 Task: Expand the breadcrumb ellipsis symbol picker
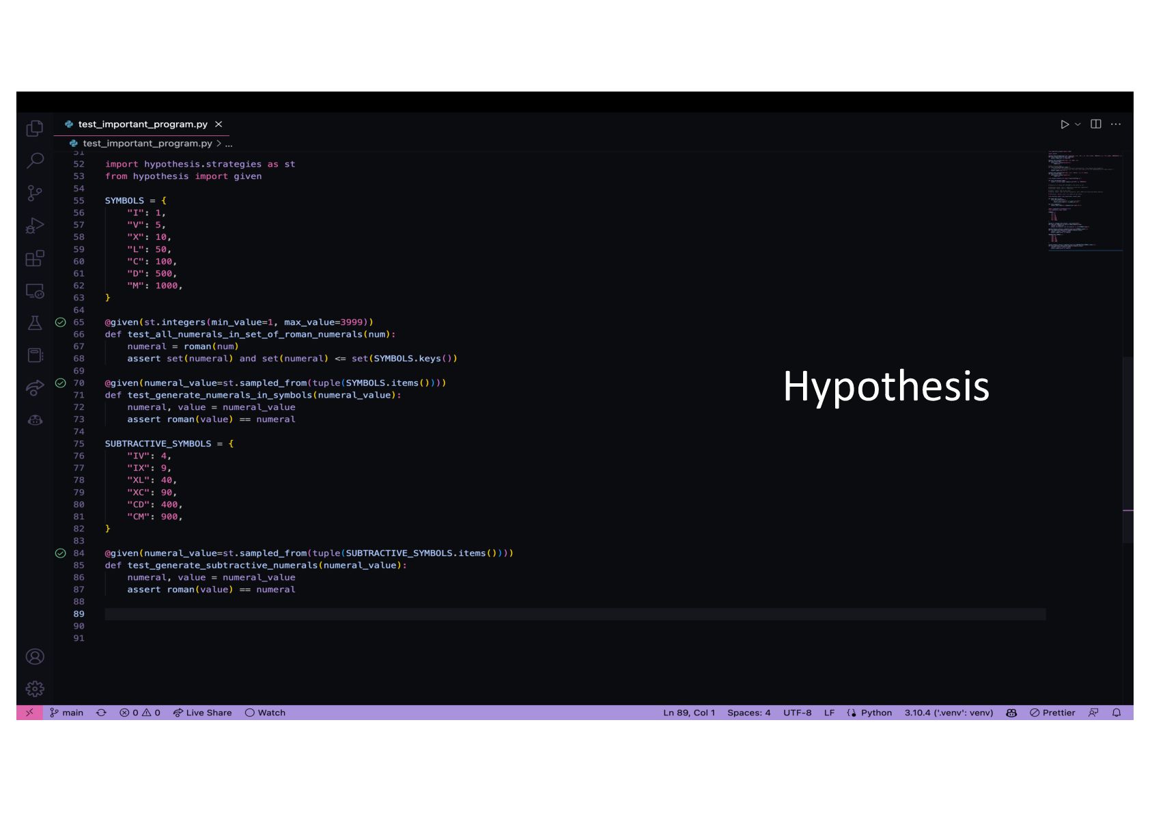click(x=229, y=143)
